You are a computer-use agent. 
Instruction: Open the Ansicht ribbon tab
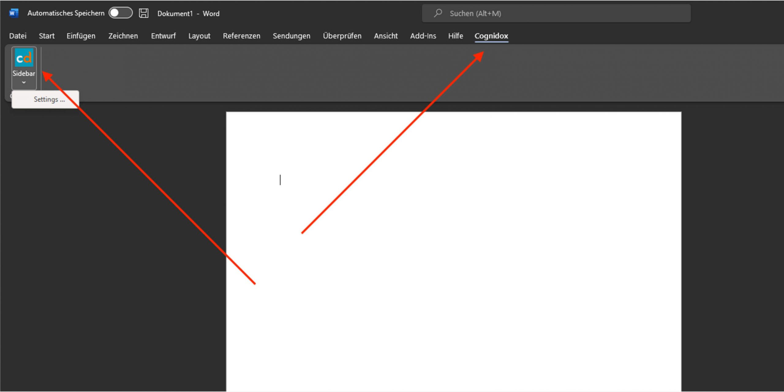(x=386, y=36)
